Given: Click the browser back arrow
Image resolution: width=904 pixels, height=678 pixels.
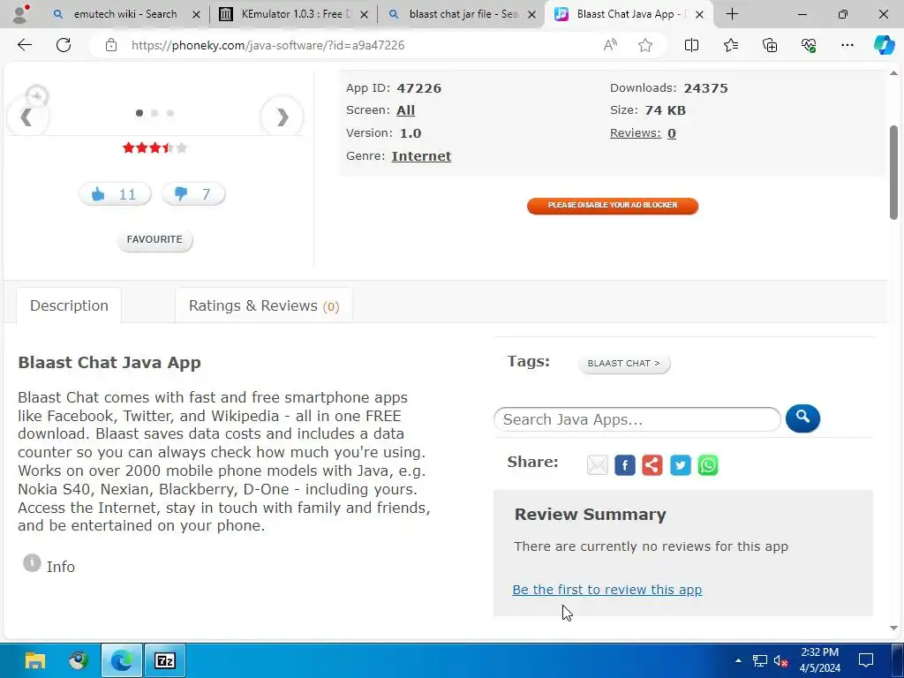Looking at the screenshot, I should [24, 45].
